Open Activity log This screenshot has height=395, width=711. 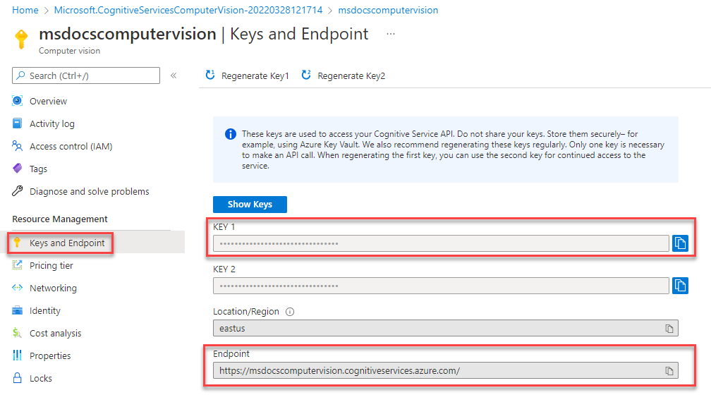(51, 123)
